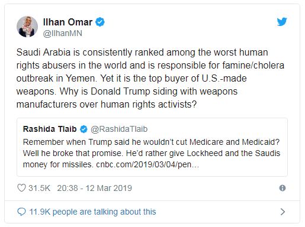The image size is (305, 227).
Task: Open '11.9K people are talking about this'
Action: click(x=92, y=212)
